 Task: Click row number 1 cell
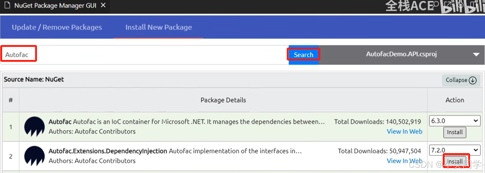point(11,127)
